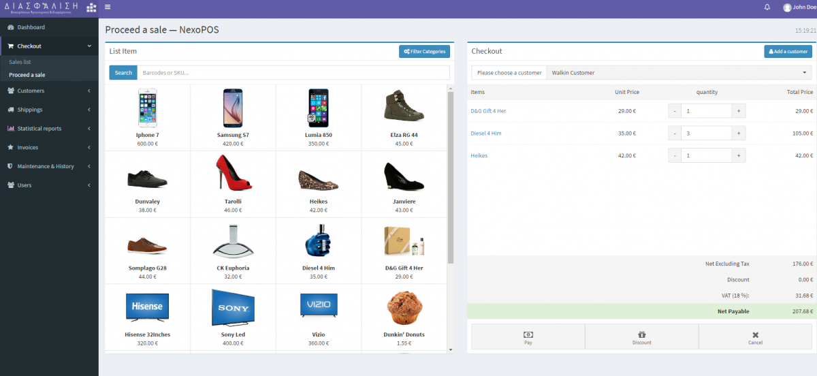Click the Add a customer button
This screenshot has height=376, width=817.
788,52
